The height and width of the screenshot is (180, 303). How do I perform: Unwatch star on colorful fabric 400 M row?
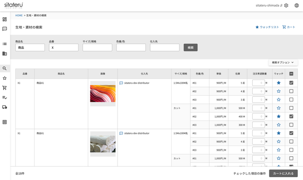point(279,116)
